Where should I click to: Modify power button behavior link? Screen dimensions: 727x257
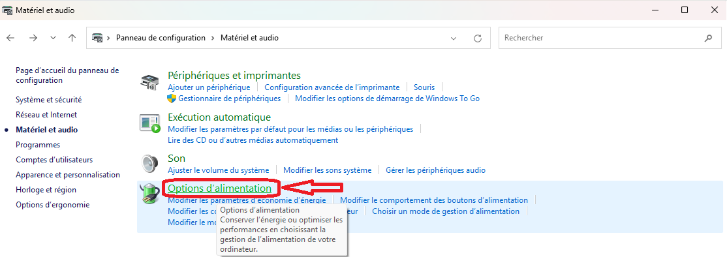[434, 200]
